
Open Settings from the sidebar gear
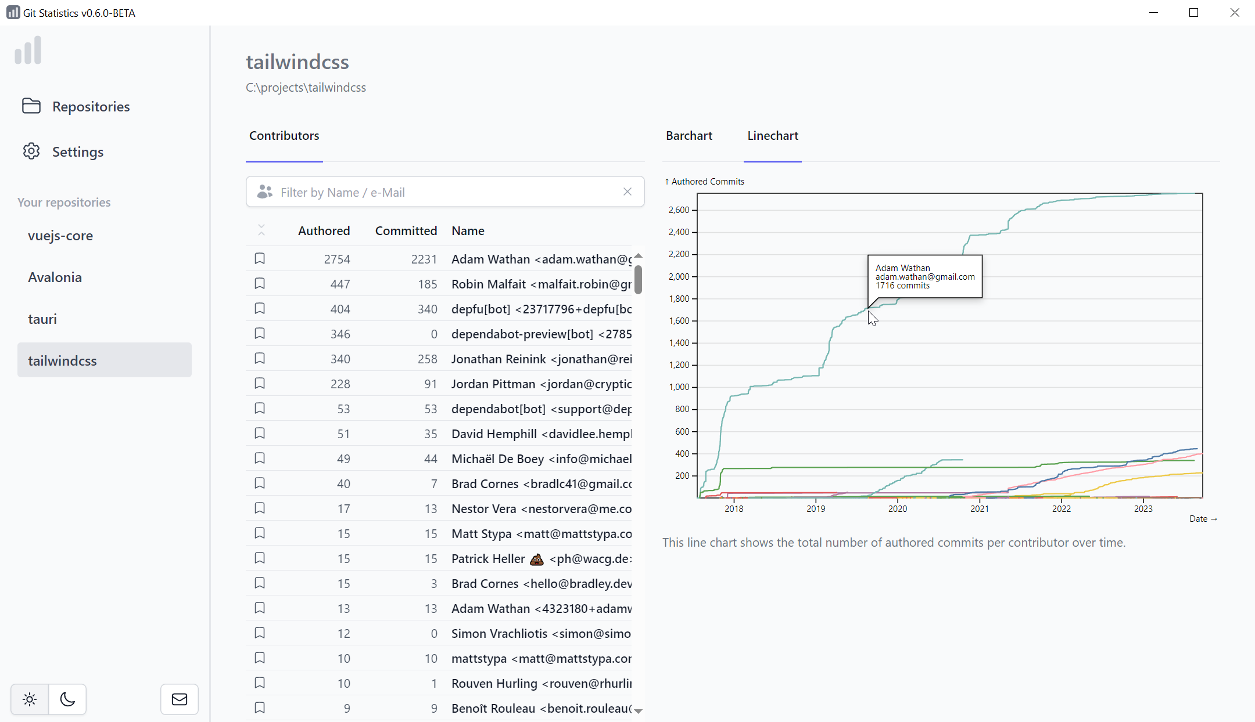pyautogui.click(x=31, y=151)
